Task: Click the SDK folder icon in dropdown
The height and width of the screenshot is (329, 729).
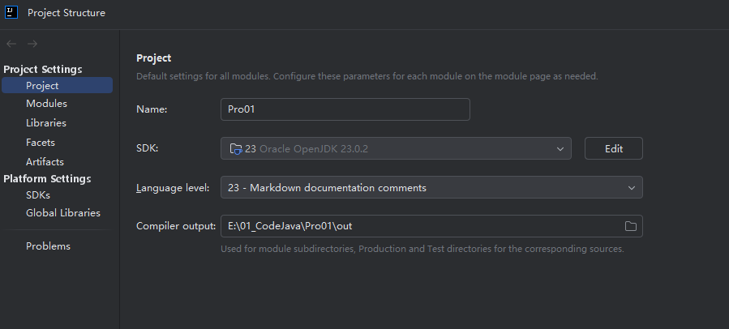Action: coord(236,149)
